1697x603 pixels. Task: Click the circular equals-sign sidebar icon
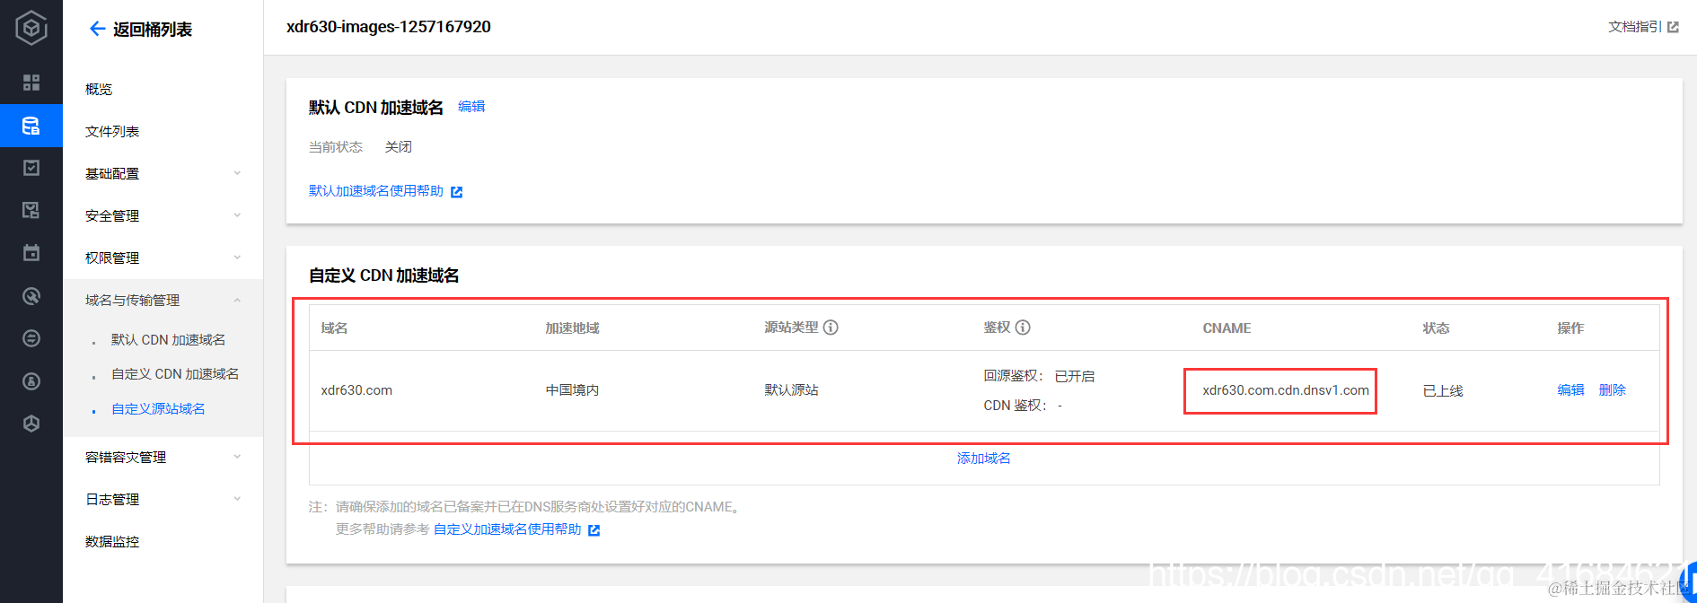click(31, 338)
